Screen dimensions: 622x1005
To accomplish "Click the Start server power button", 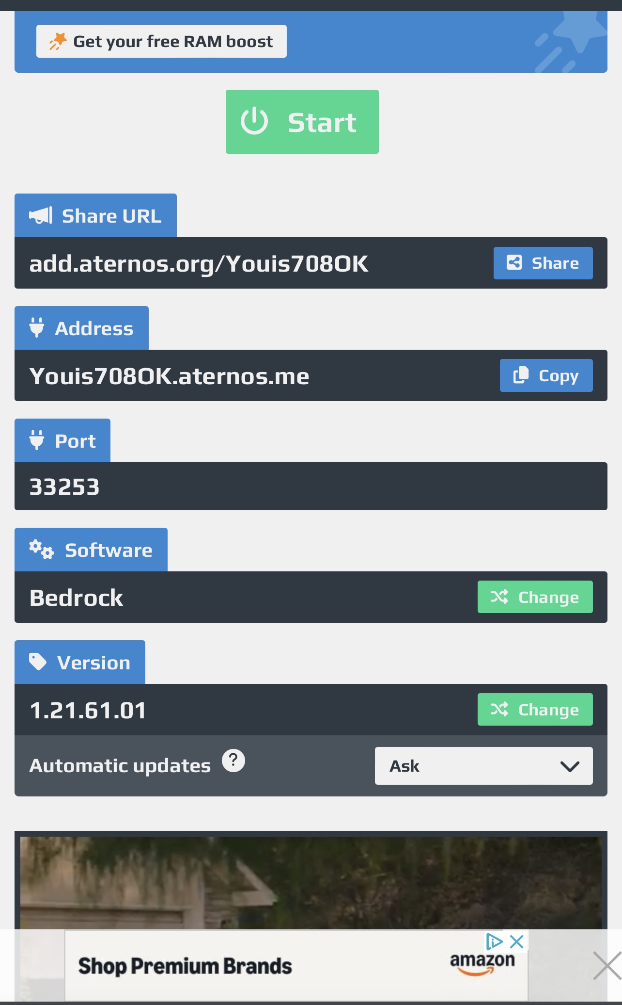I will [302, 122].
